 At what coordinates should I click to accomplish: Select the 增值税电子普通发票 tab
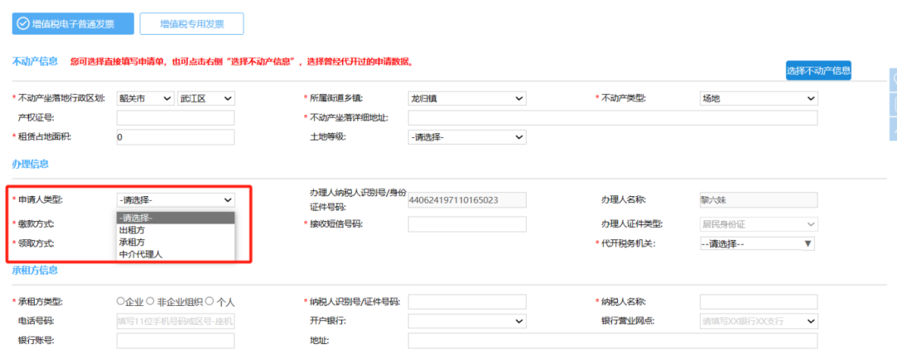pyautogui.click(x=73, y=23)
